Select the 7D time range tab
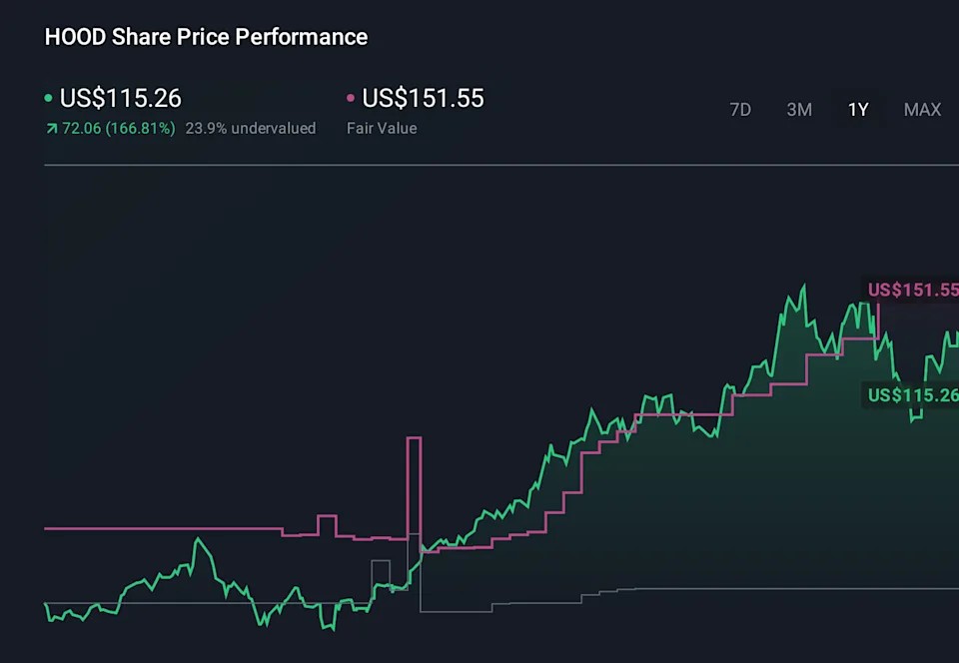 coord(740,110)
